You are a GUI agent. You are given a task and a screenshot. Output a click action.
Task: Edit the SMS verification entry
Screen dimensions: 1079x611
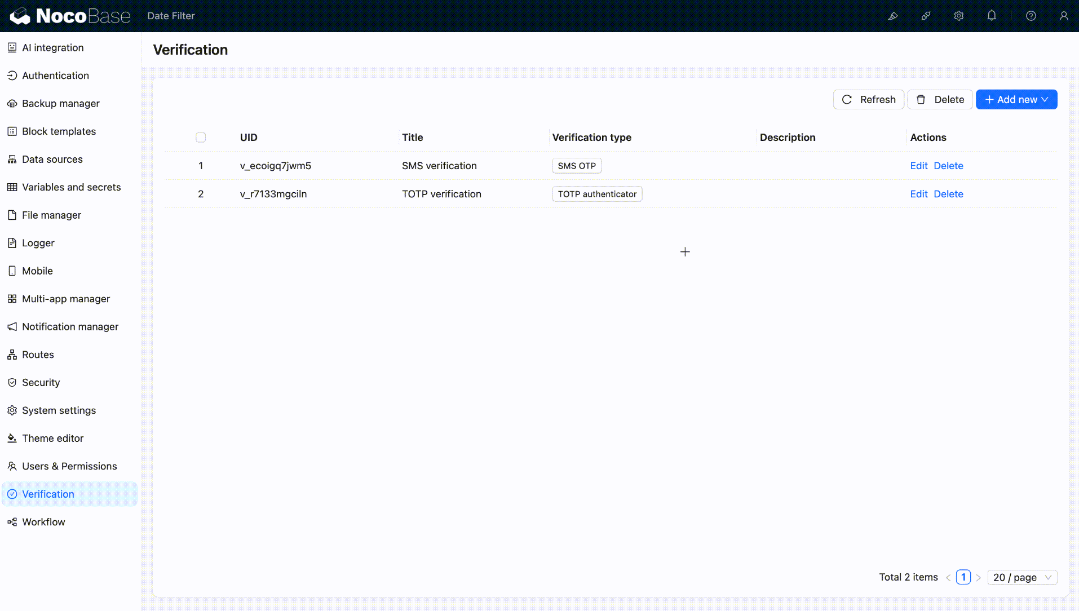[918, 166]
